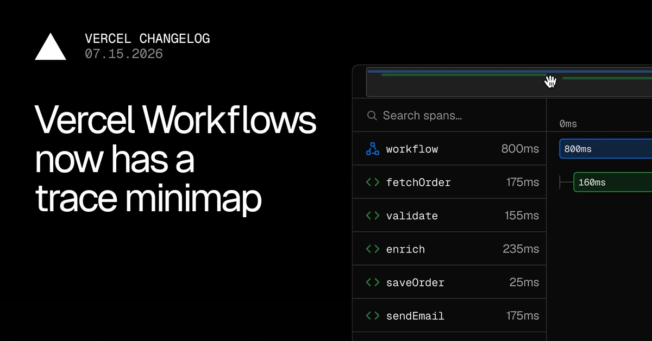Click the 0ms timeline axis label
Image resolution: width=652 pixels, height=341 pixels.
pos(568,124)
